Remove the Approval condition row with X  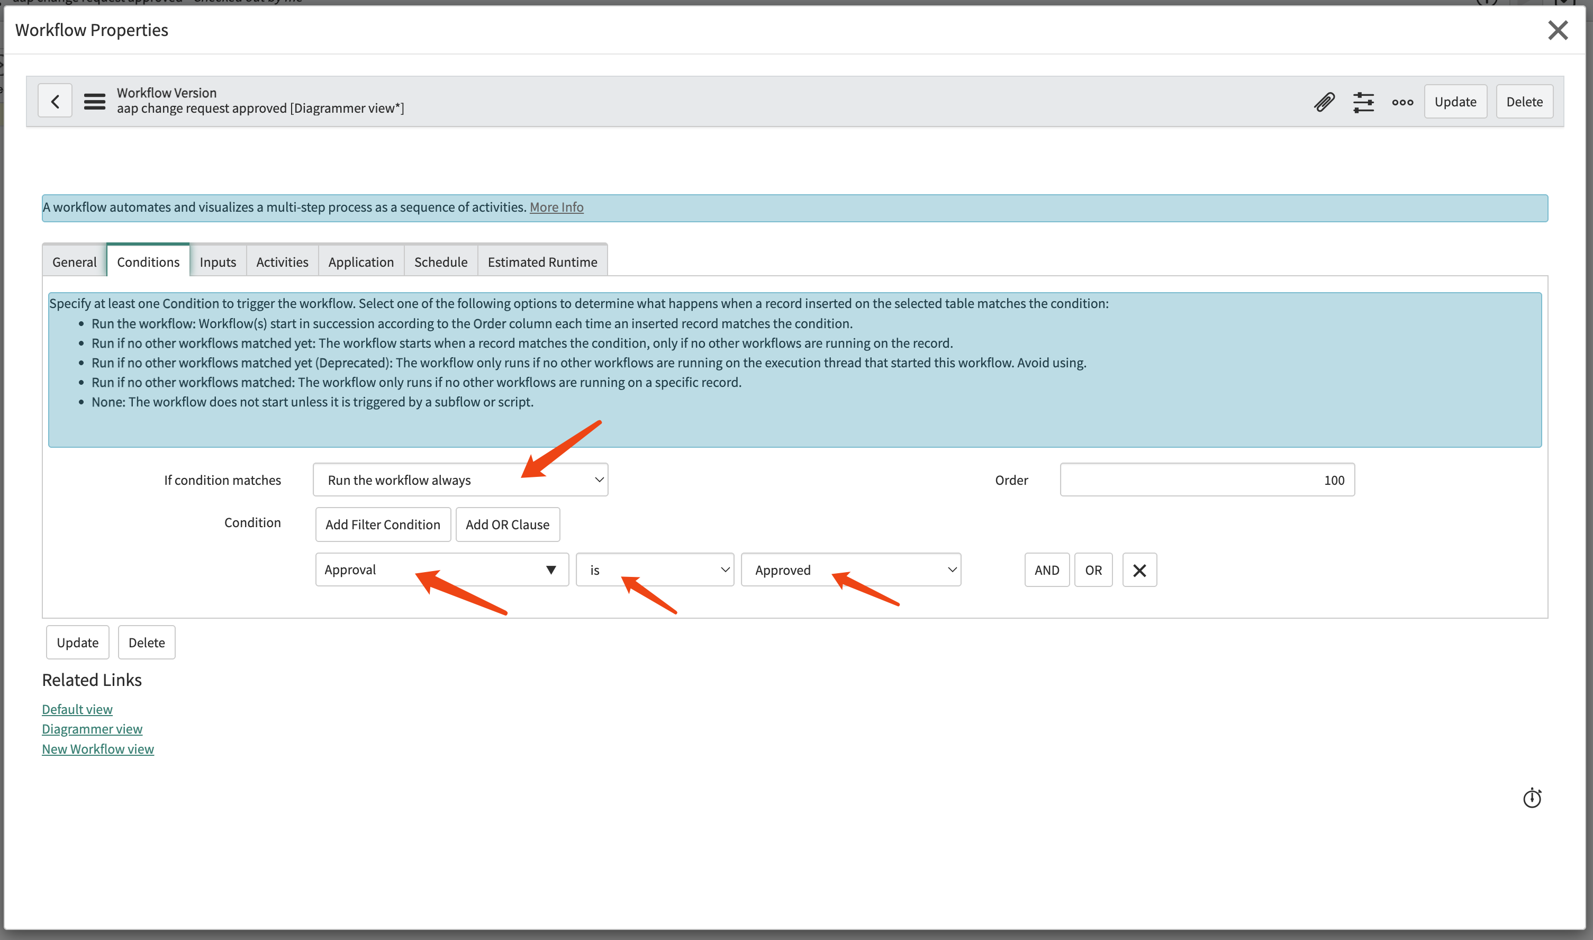[1139, 570]
